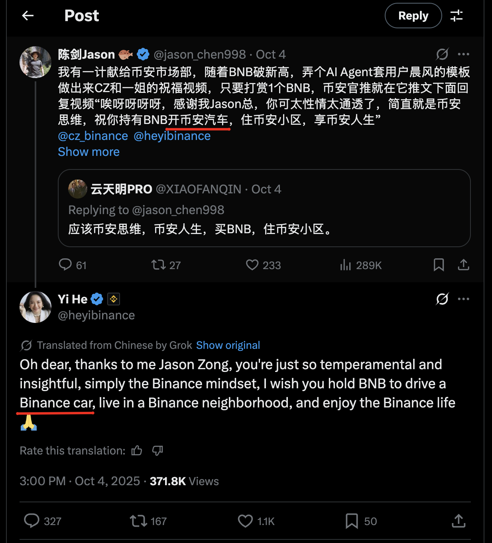Open Yi He's profile picture
This screenshot has height=543, width=492.
click(x=35, y=307)
